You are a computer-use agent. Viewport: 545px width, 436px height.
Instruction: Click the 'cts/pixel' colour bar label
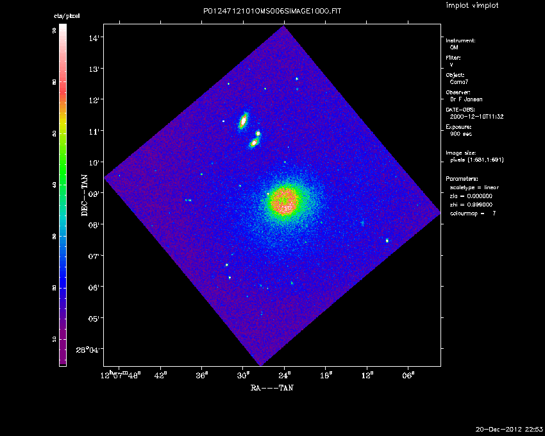[x=67, y=15]
